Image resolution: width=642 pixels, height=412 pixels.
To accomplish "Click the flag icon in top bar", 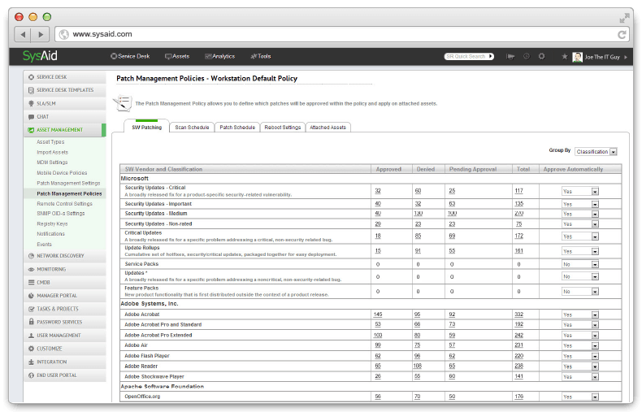I will click(x=510, y=57).
